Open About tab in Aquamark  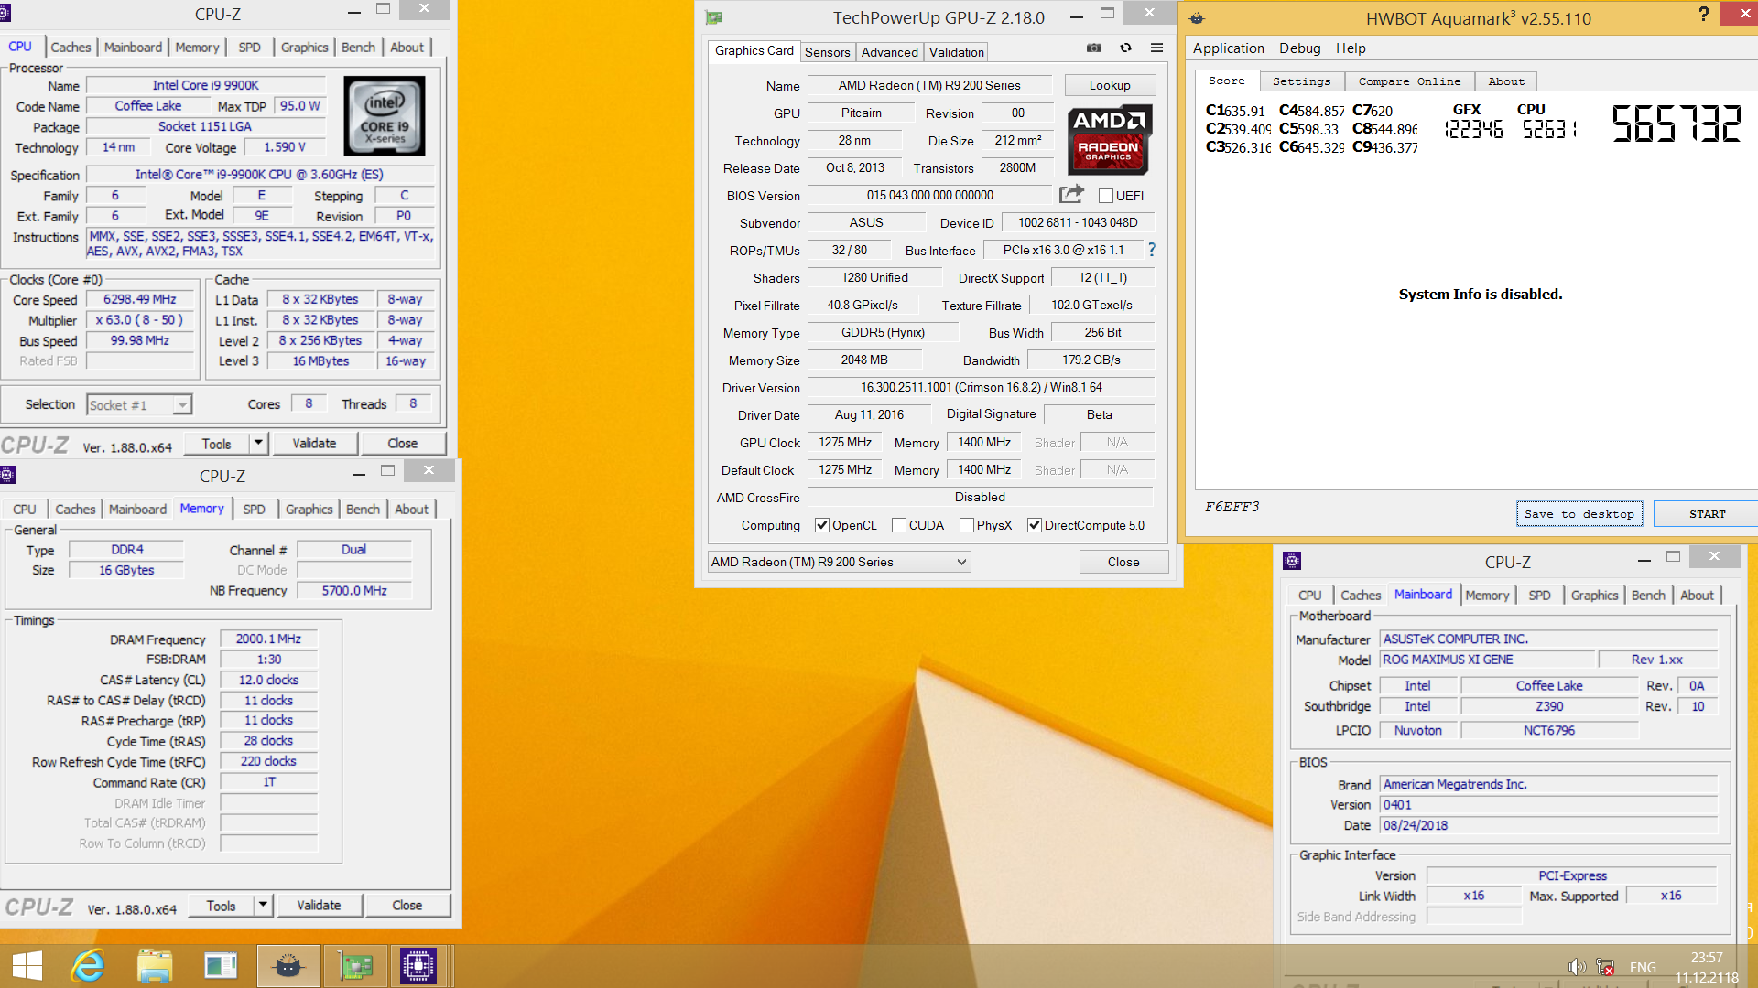[x=1506, y=81]
